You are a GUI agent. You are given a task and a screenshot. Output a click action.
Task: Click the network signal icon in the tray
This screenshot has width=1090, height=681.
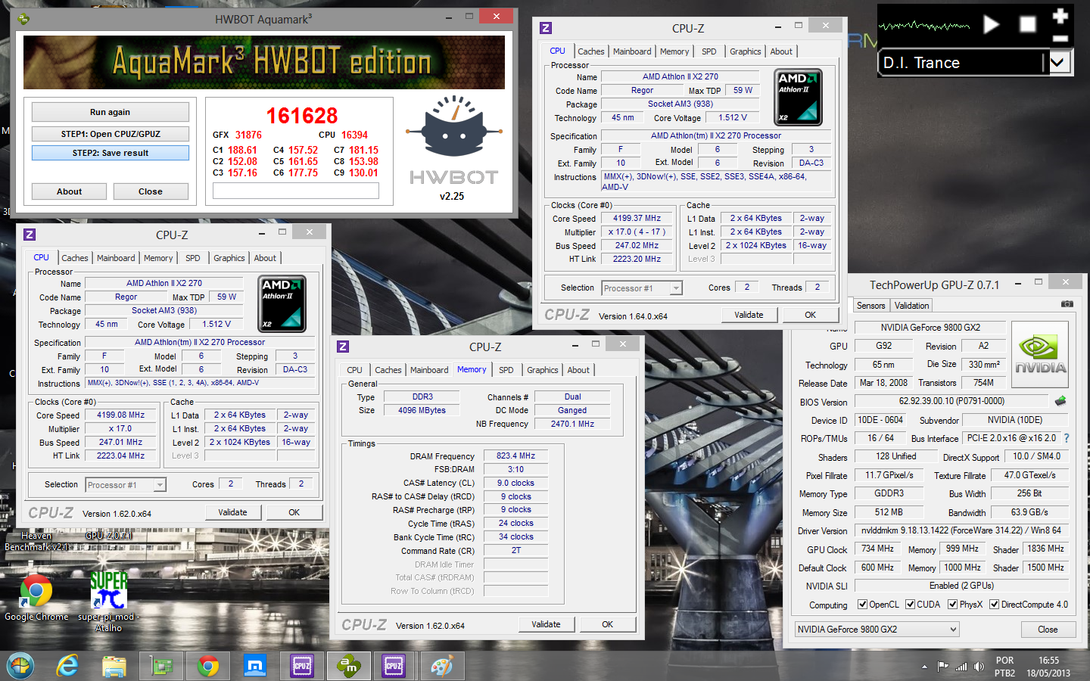961,667
